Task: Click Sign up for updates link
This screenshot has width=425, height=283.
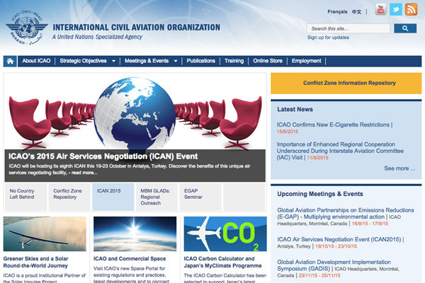Action: [328, 37]
